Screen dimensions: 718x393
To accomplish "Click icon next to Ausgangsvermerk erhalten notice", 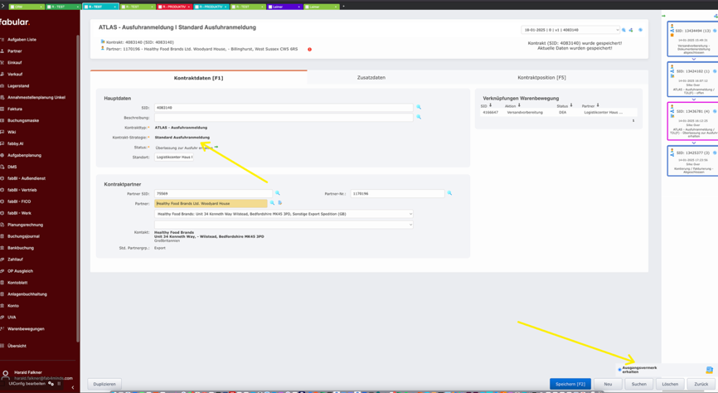I will click(709, 370).
